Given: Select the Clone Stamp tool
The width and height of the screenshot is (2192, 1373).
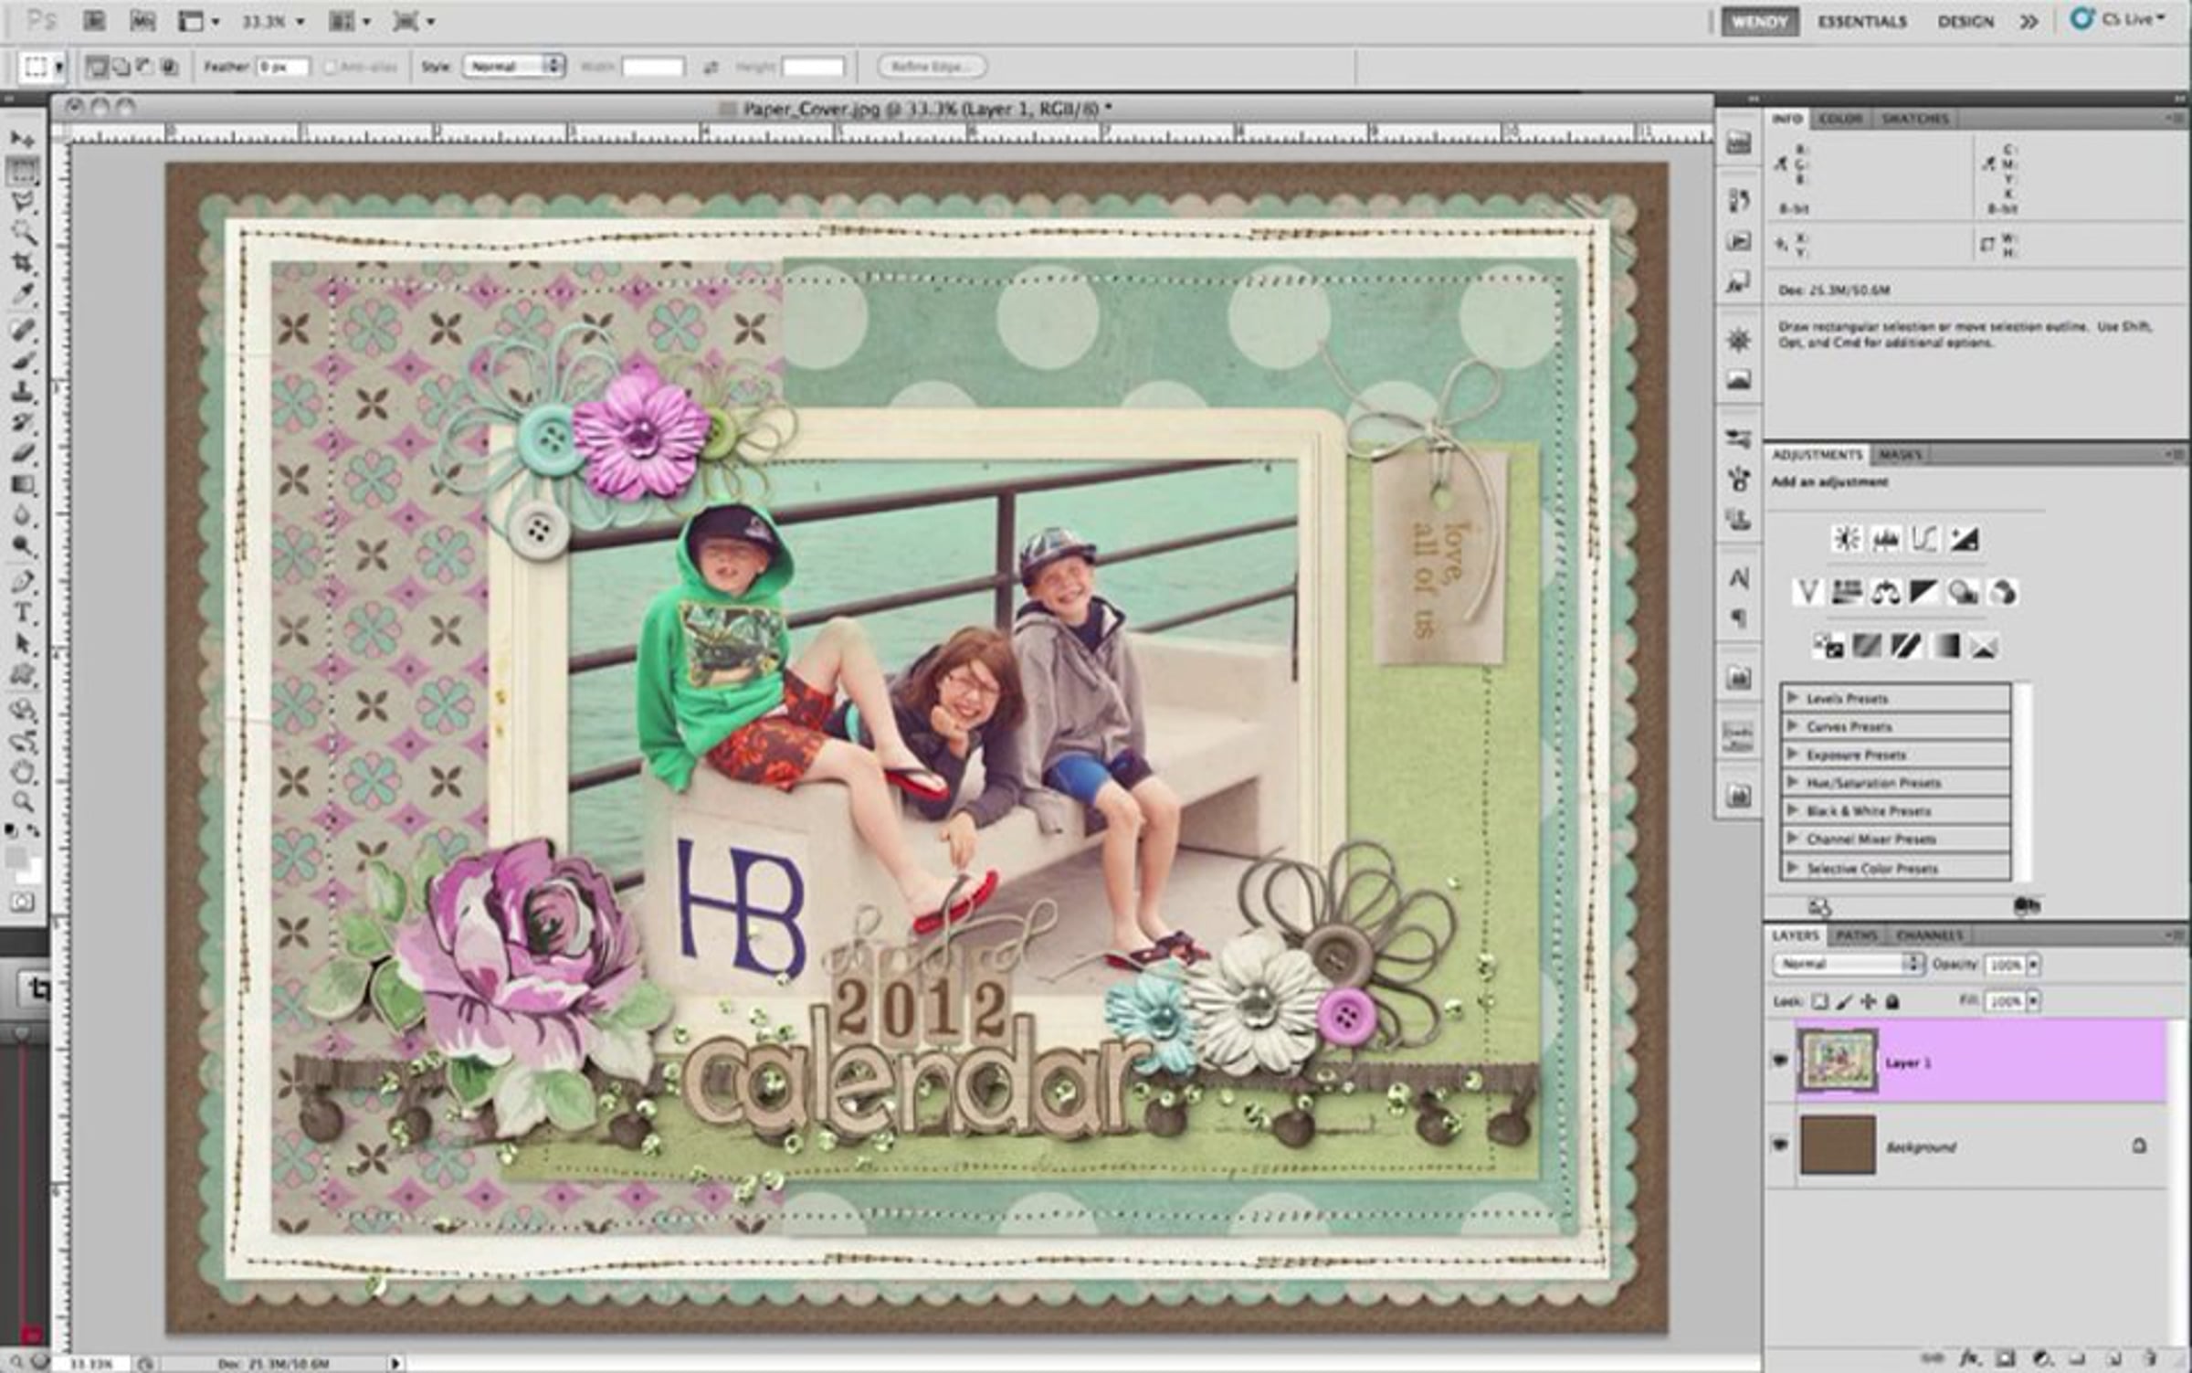Looking at the screenshot, I should coord(22,393).
